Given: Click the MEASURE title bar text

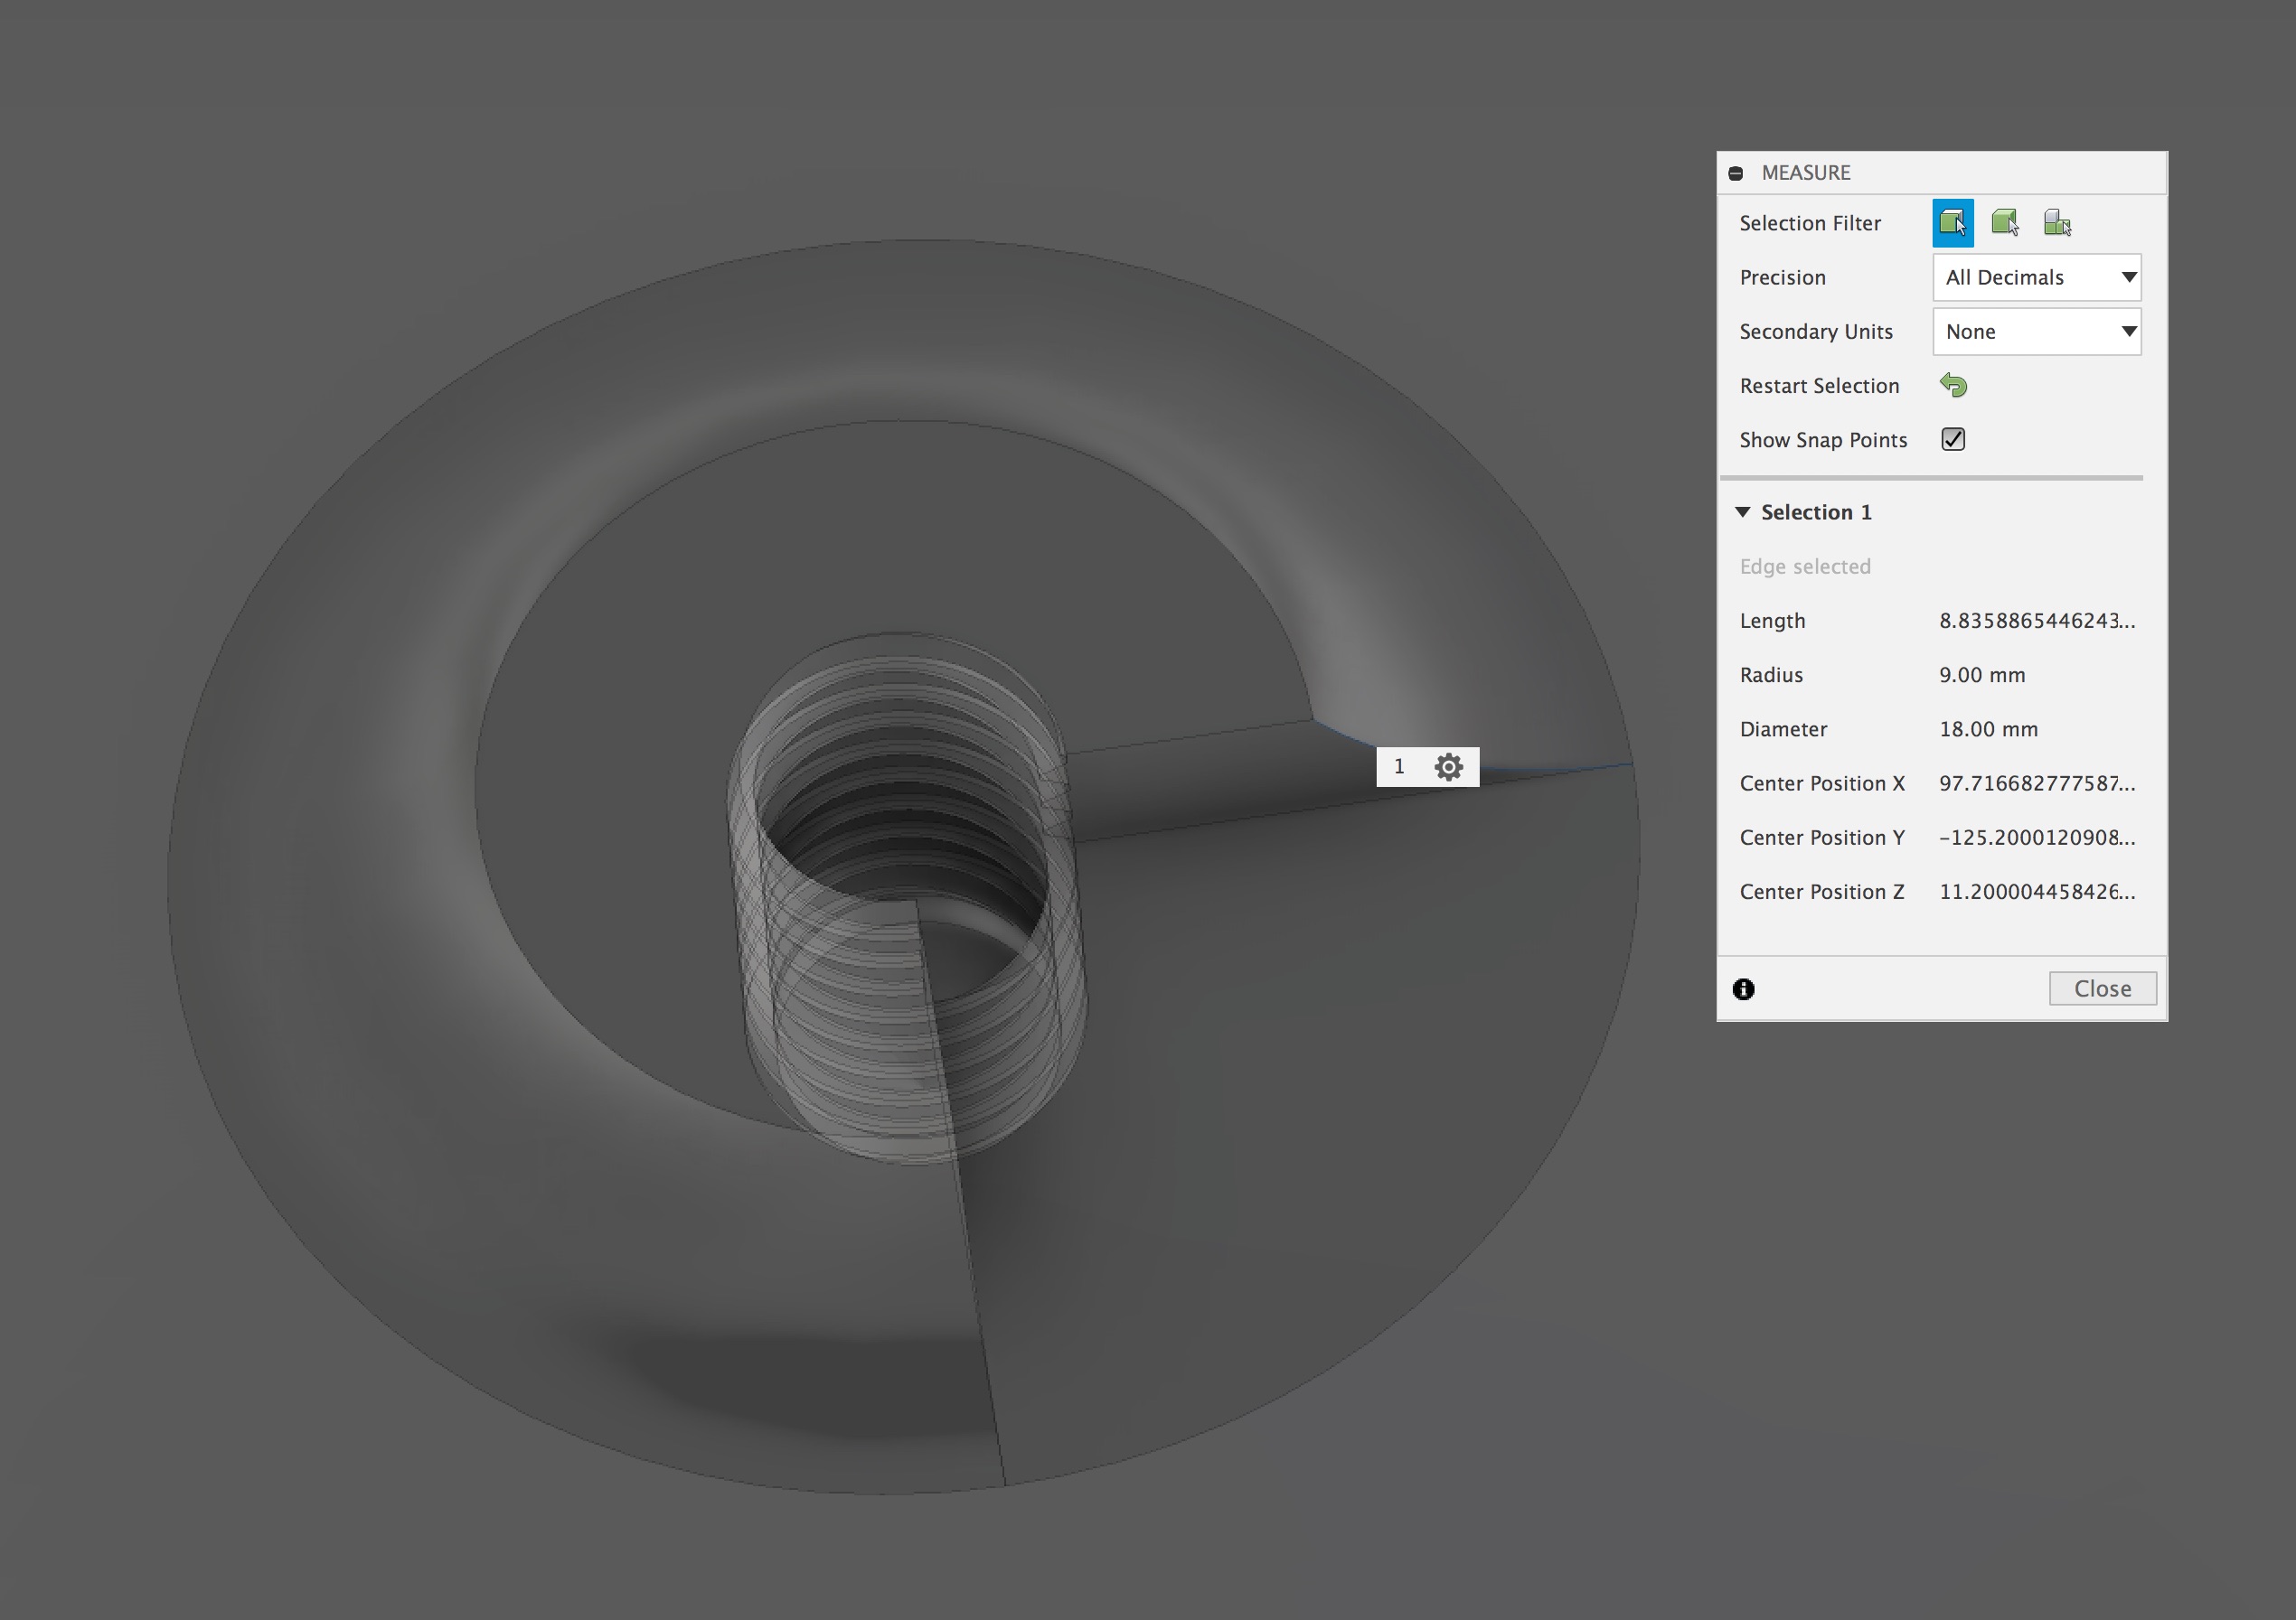Looking at the screenshot, I should tap(1805, 173).
